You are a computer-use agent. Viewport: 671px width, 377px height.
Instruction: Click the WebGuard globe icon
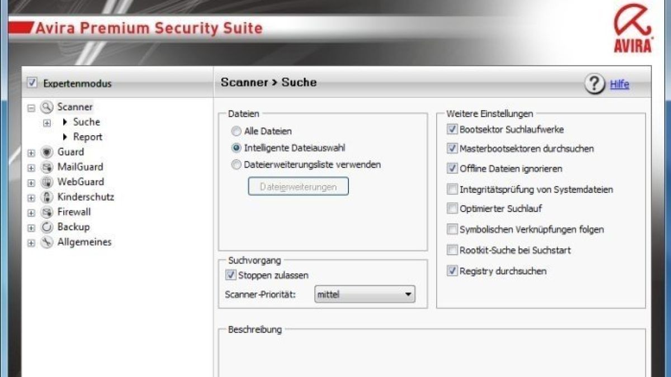(x=47, y=182)
